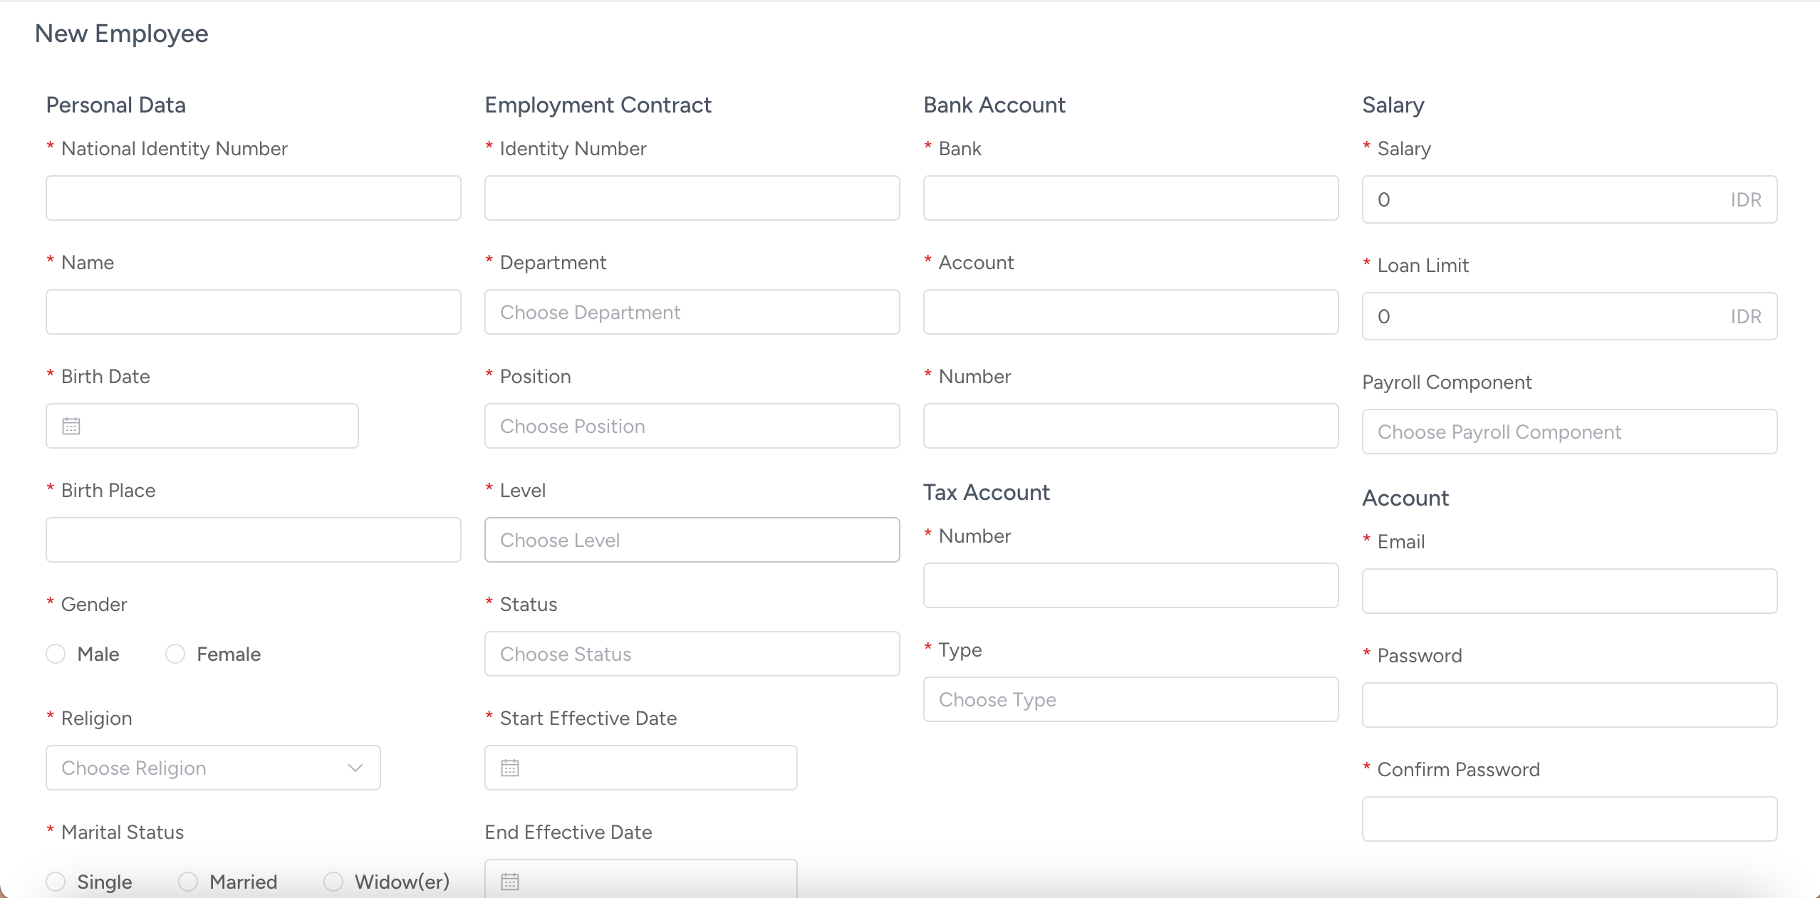
Task: Focus the Email input field
Action: click(x=1569, y=591)
